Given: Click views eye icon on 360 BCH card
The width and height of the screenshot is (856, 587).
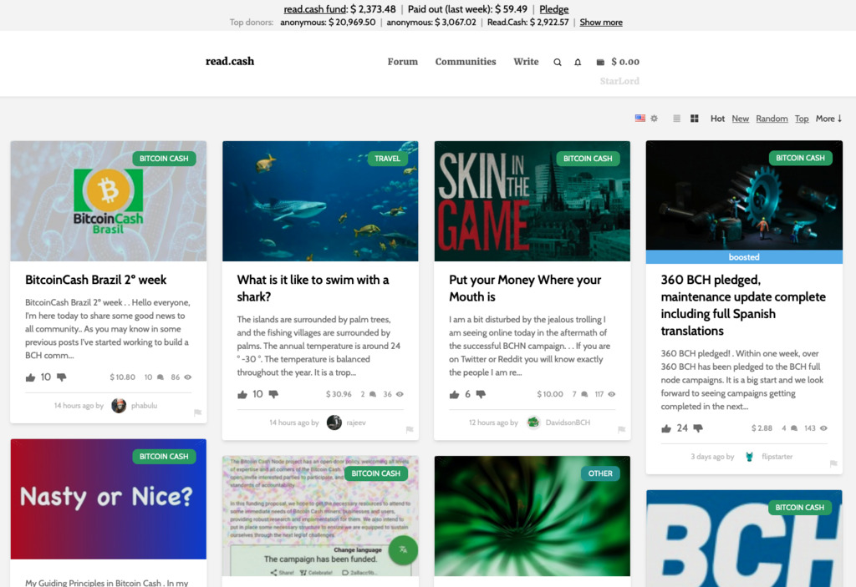Looking at the screenshot, I should pyautogui.click(x=823, y=428).
